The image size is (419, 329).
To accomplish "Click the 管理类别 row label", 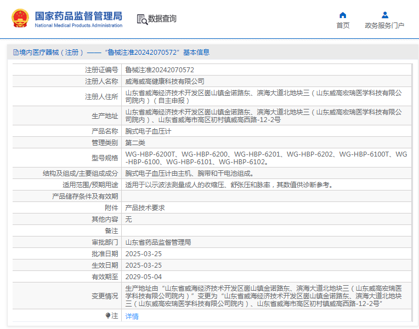I will (x=105, y=143).
